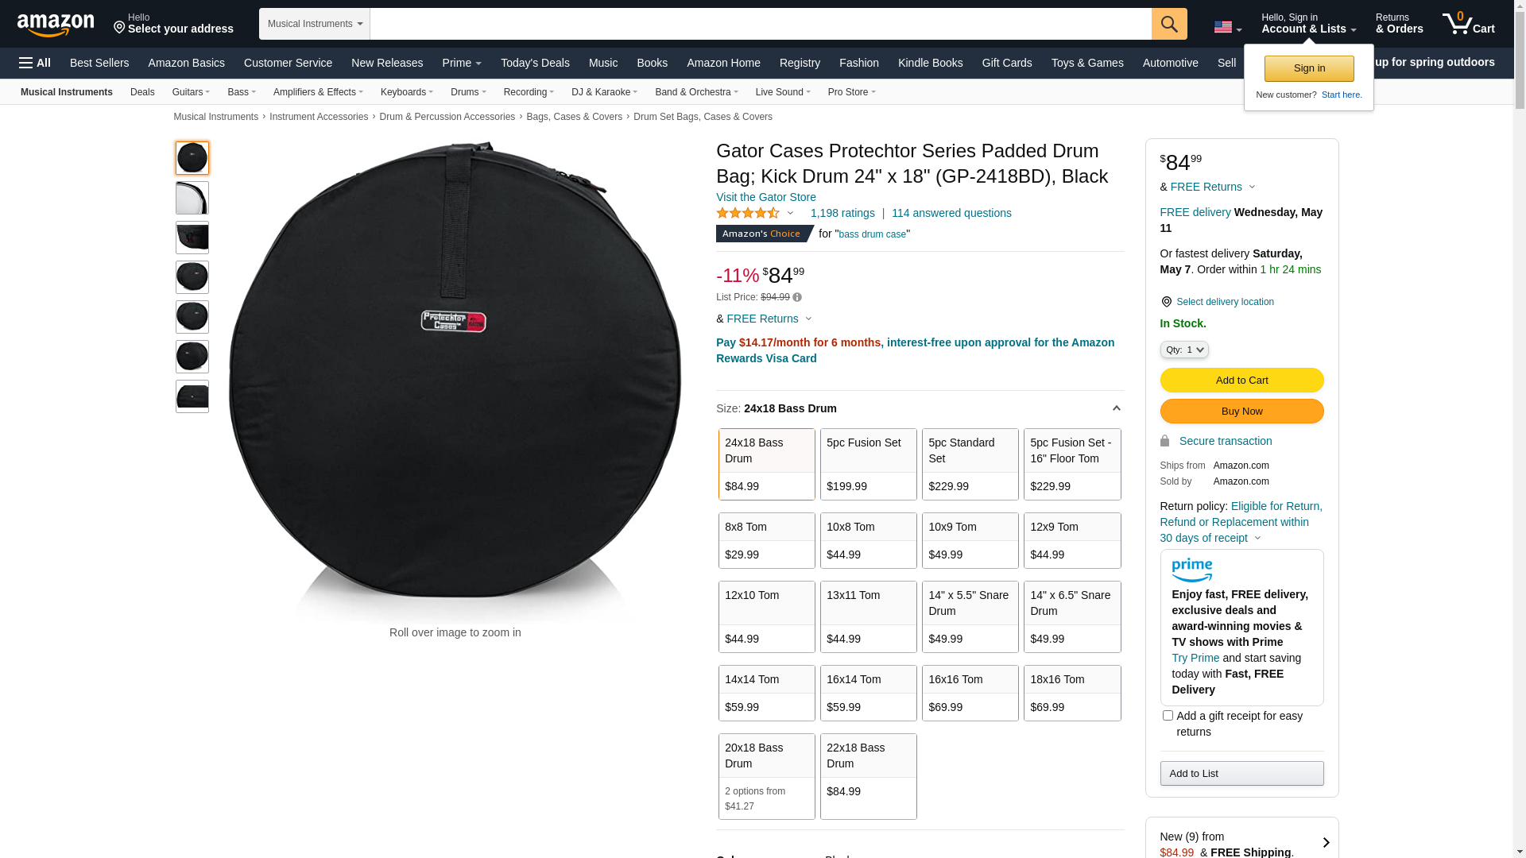The width and height of the screenshot is (1526, 858).
Task: Open the Musical Instruments search category dropdown
Action: point(315,24)
